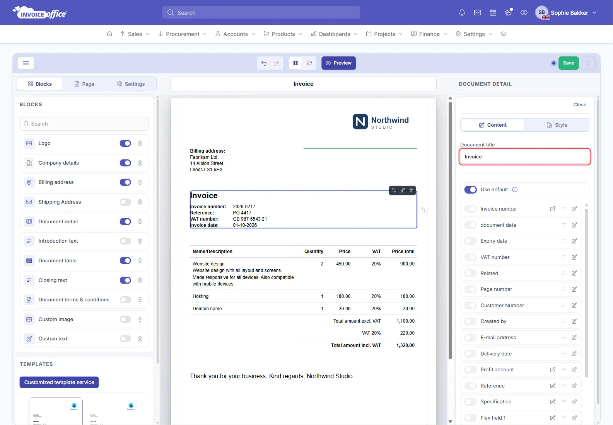Click the top Search bar
Viewport: 613px width, 425px height.
click(x=261, y=12)
